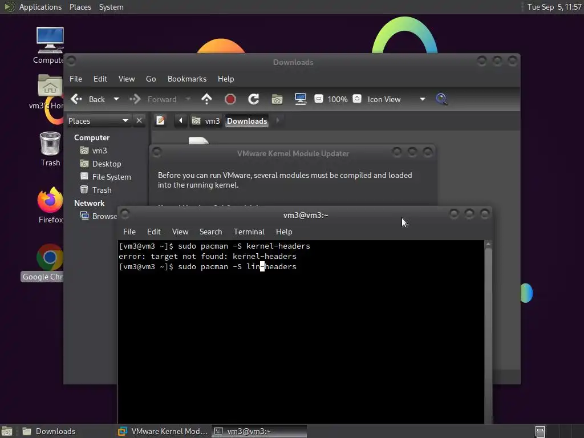Open the Places sidebar selector dropdown
The height and width of the screenshot is (438, 584).
coord(98,121)
